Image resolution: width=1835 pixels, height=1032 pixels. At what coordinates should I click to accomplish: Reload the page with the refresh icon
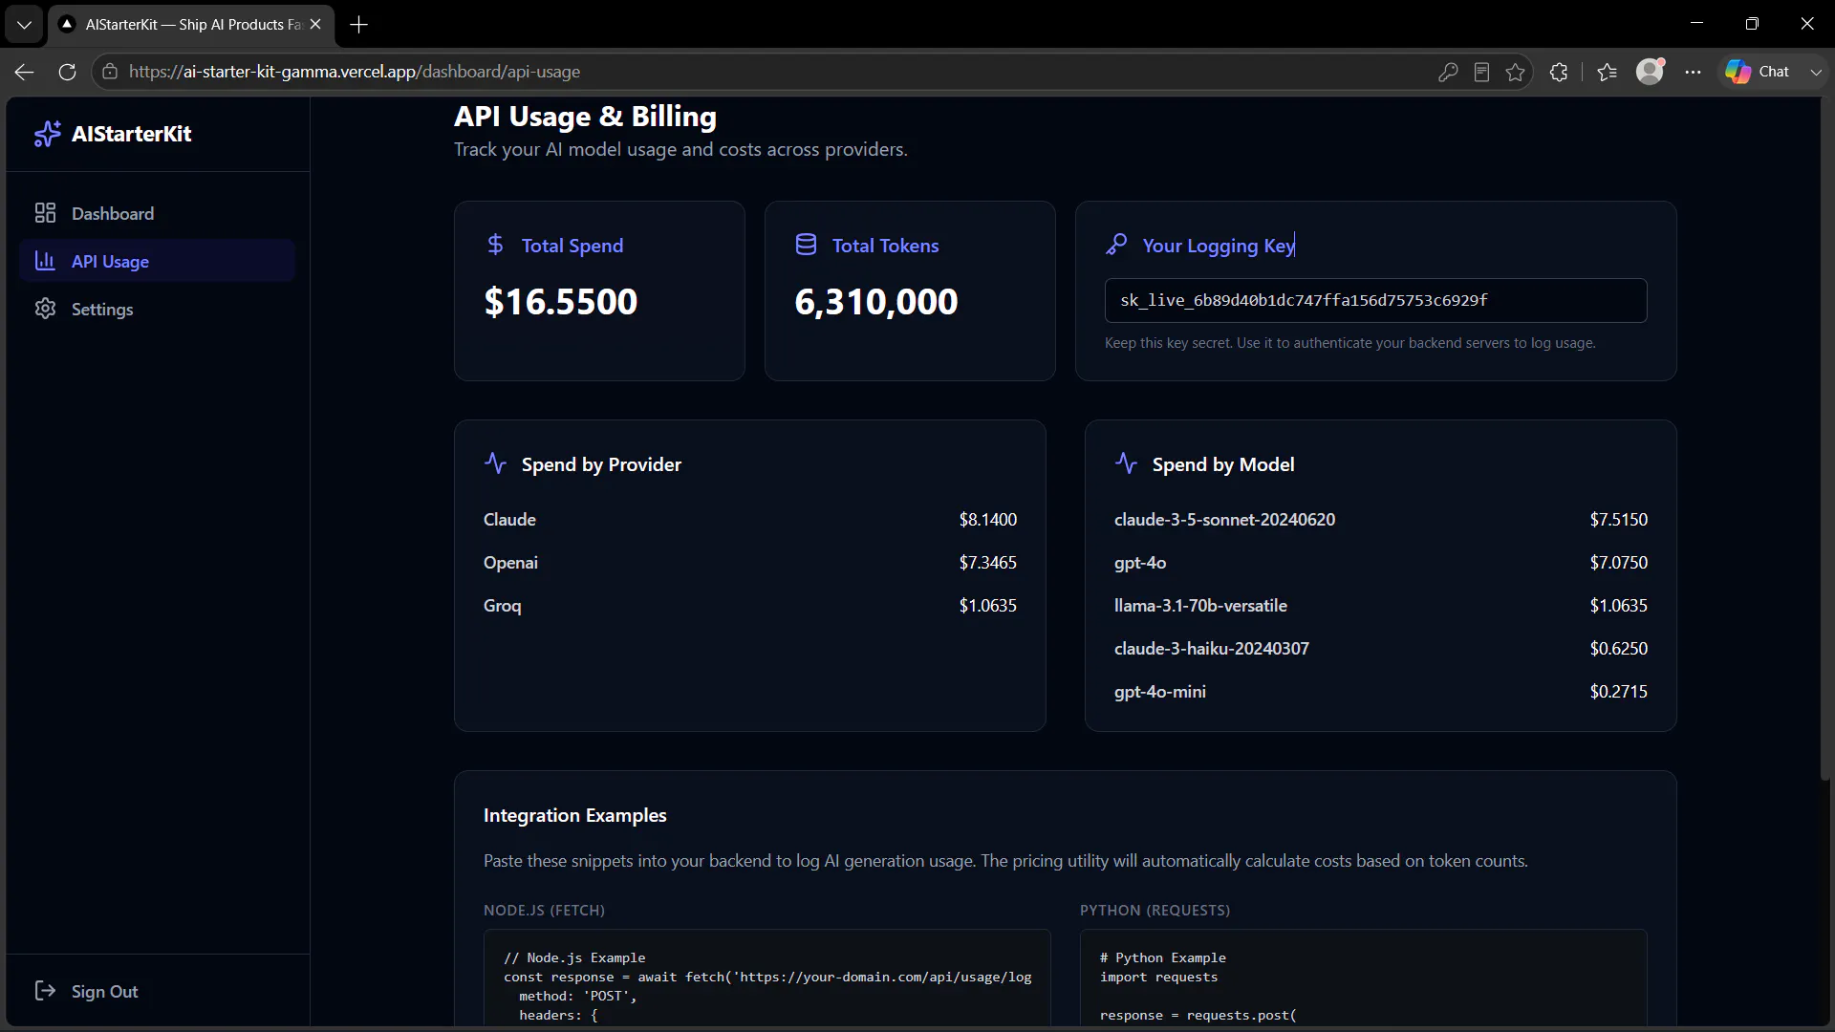coord(67,72)
